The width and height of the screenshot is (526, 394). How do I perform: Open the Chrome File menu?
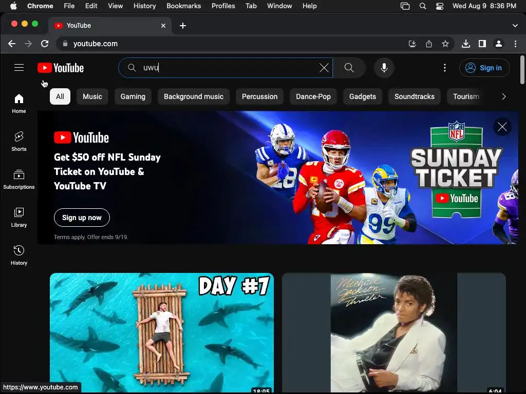pyautogui.click(x=69, y=6)
